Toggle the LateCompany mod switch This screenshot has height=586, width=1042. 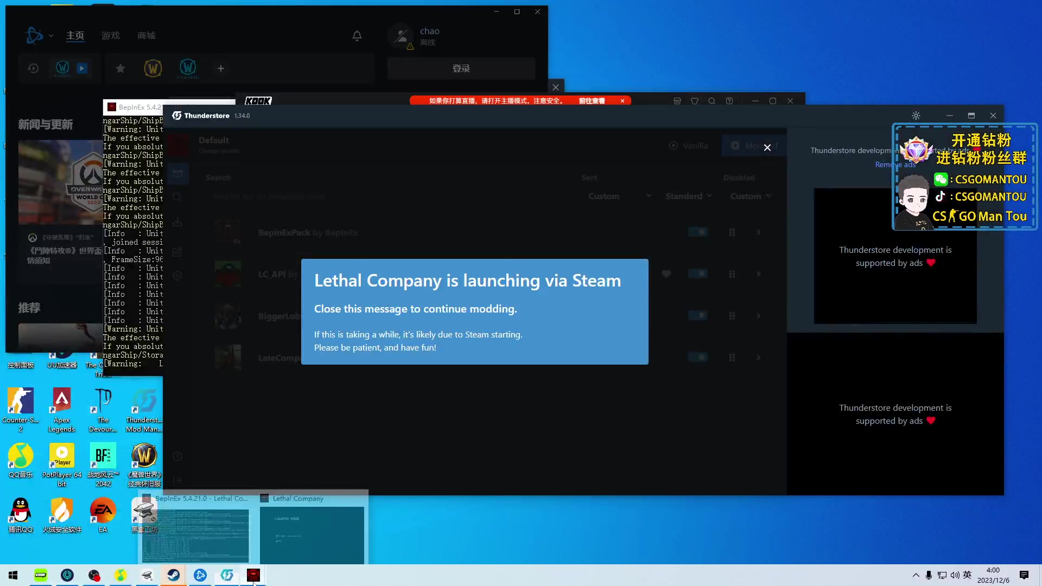697,357
